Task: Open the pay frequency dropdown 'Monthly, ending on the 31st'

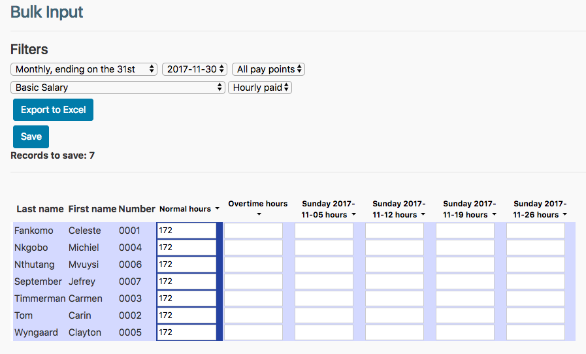Action: 84,69
